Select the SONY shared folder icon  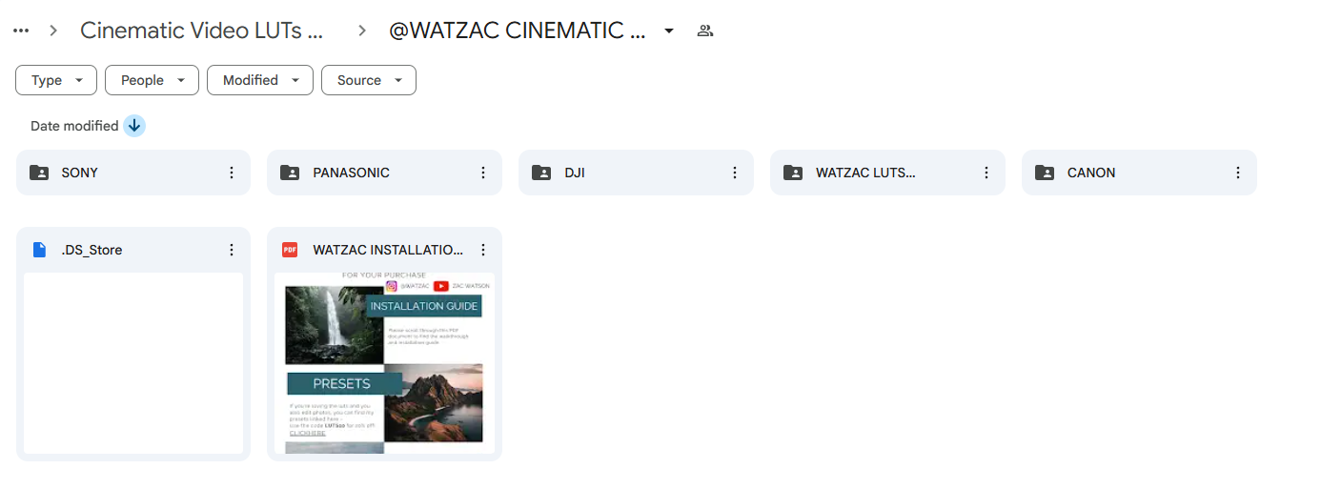39,173
